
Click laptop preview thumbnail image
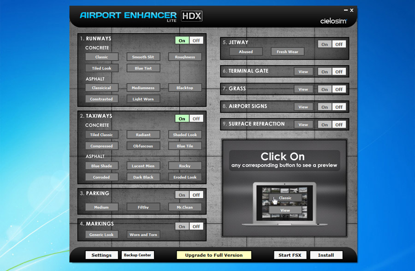point(285,203)
